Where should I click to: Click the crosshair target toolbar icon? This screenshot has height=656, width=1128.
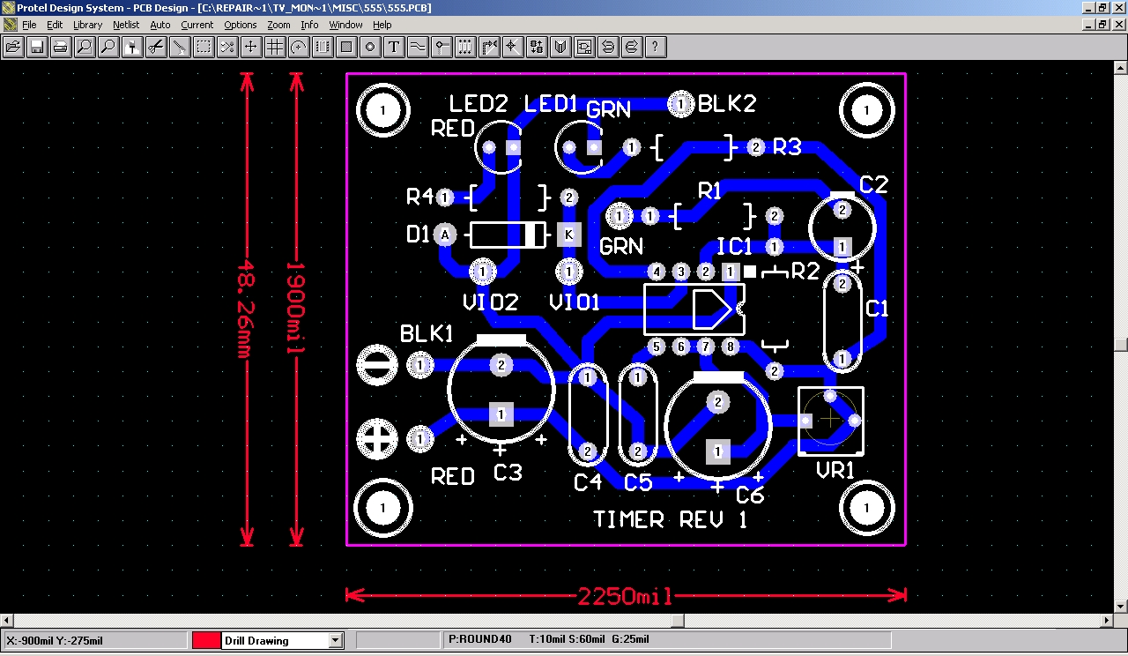click(512, 47)
